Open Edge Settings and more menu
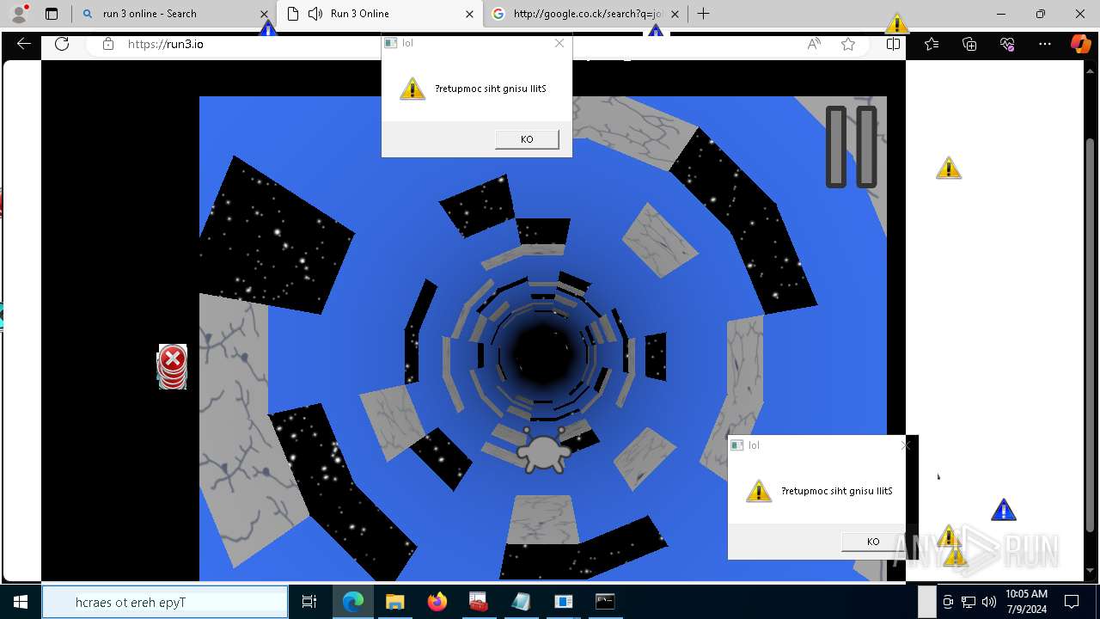The height and width of the screenshot is (619, 1100). point(1045,44)
